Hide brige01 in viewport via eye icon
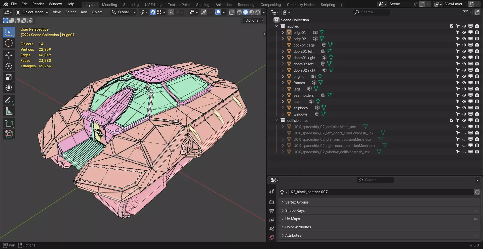 (464, 32)
